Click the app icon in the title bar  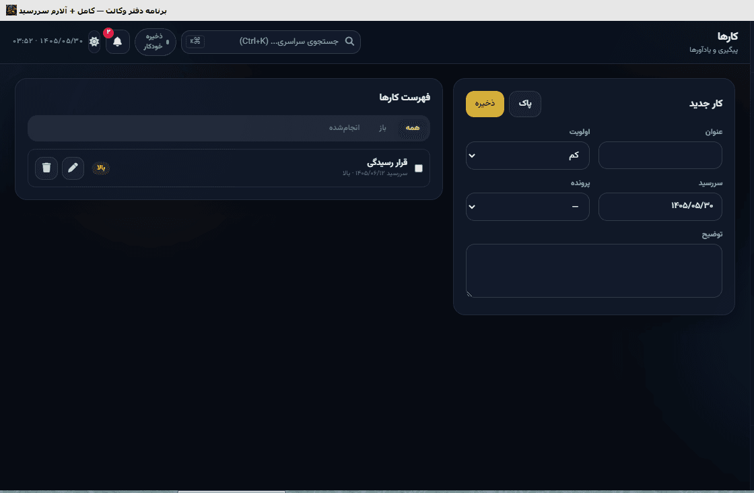[x=11, y=10]
